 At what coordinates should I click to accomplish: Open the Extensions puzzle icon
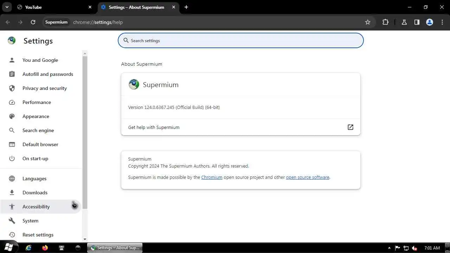pyautogui.click(x=386, y=22)
